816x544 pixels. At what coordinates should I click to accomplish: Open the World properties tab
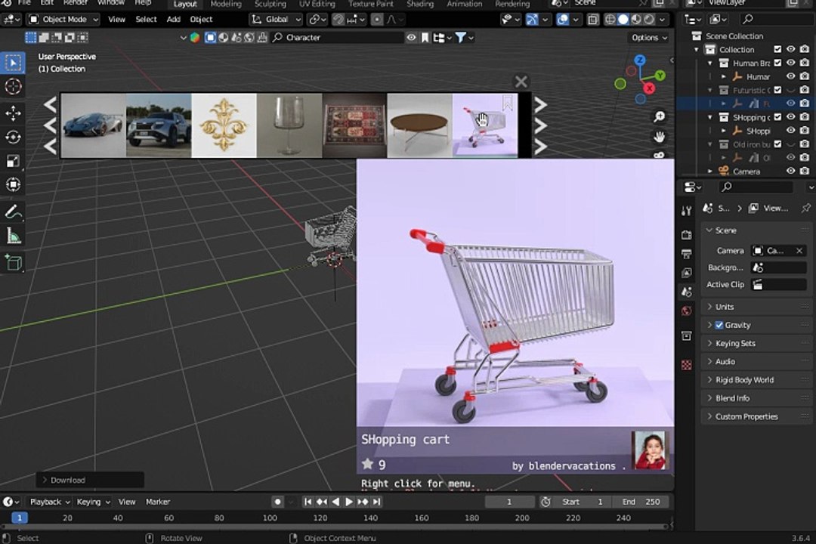coord(686,311)
